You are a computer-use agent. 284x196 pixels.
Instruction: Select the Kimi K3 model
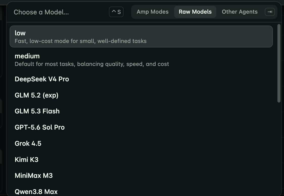coord(141,159)
